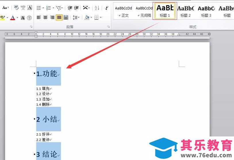Viewport: 234px width, 160px height.
Task: Toggle Distributed alignment
Action: click(66, 18)
